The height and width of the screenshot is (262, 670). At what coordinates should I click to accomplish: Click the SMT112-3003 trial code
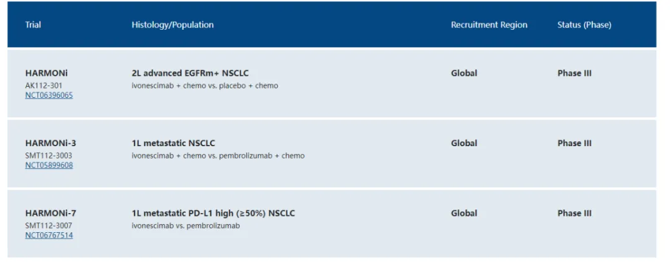pos(47,155)
